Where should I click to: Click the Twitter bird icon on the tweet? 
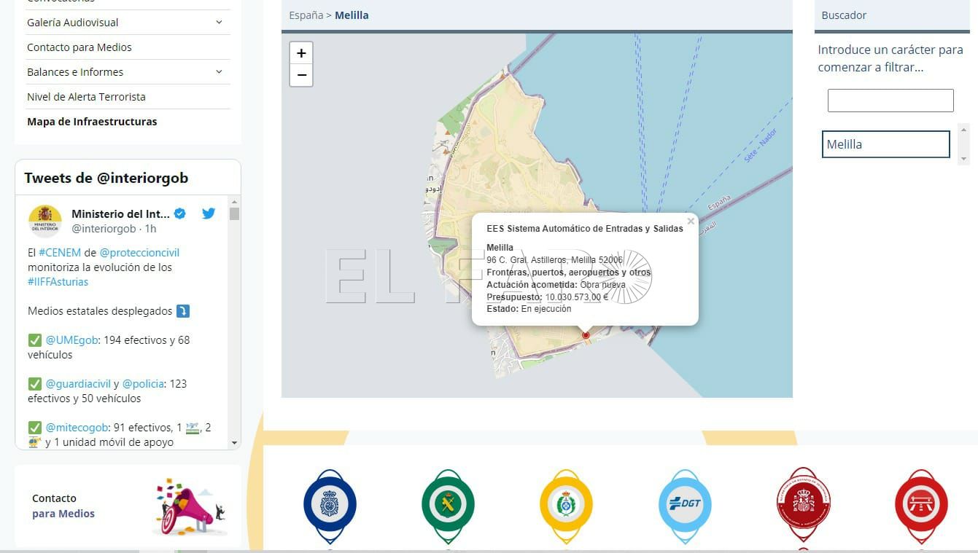tap(209, 213)
